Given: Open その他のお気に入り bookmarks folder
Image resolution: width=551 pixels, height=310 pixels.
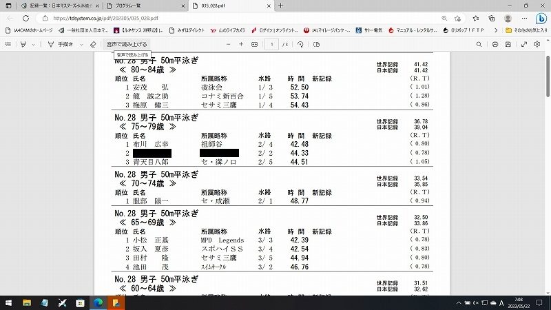Looking at the screenshot, I should click(x=527, y=30).
